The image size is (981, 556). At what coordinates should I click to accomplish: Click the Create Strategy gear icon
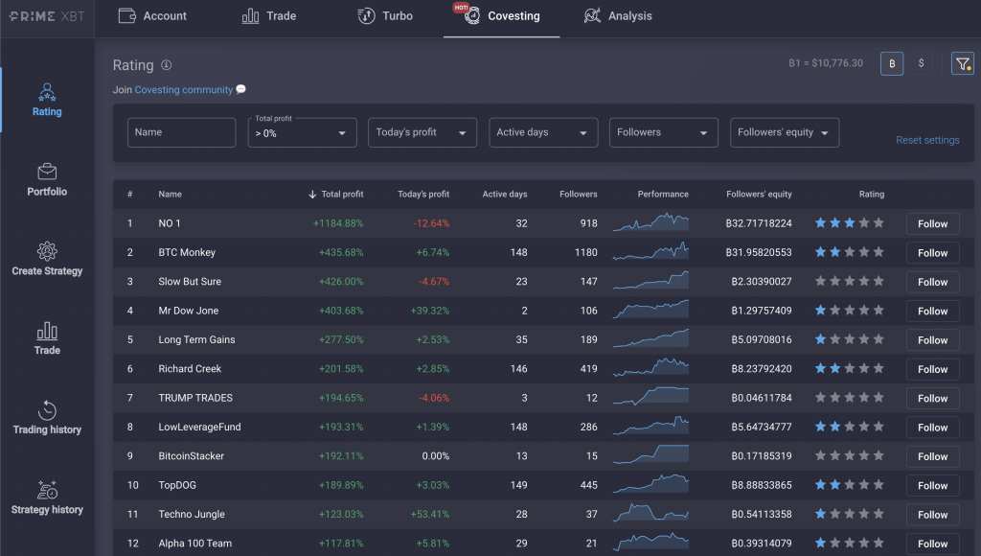pyautogui.click(x=46, y=251)
